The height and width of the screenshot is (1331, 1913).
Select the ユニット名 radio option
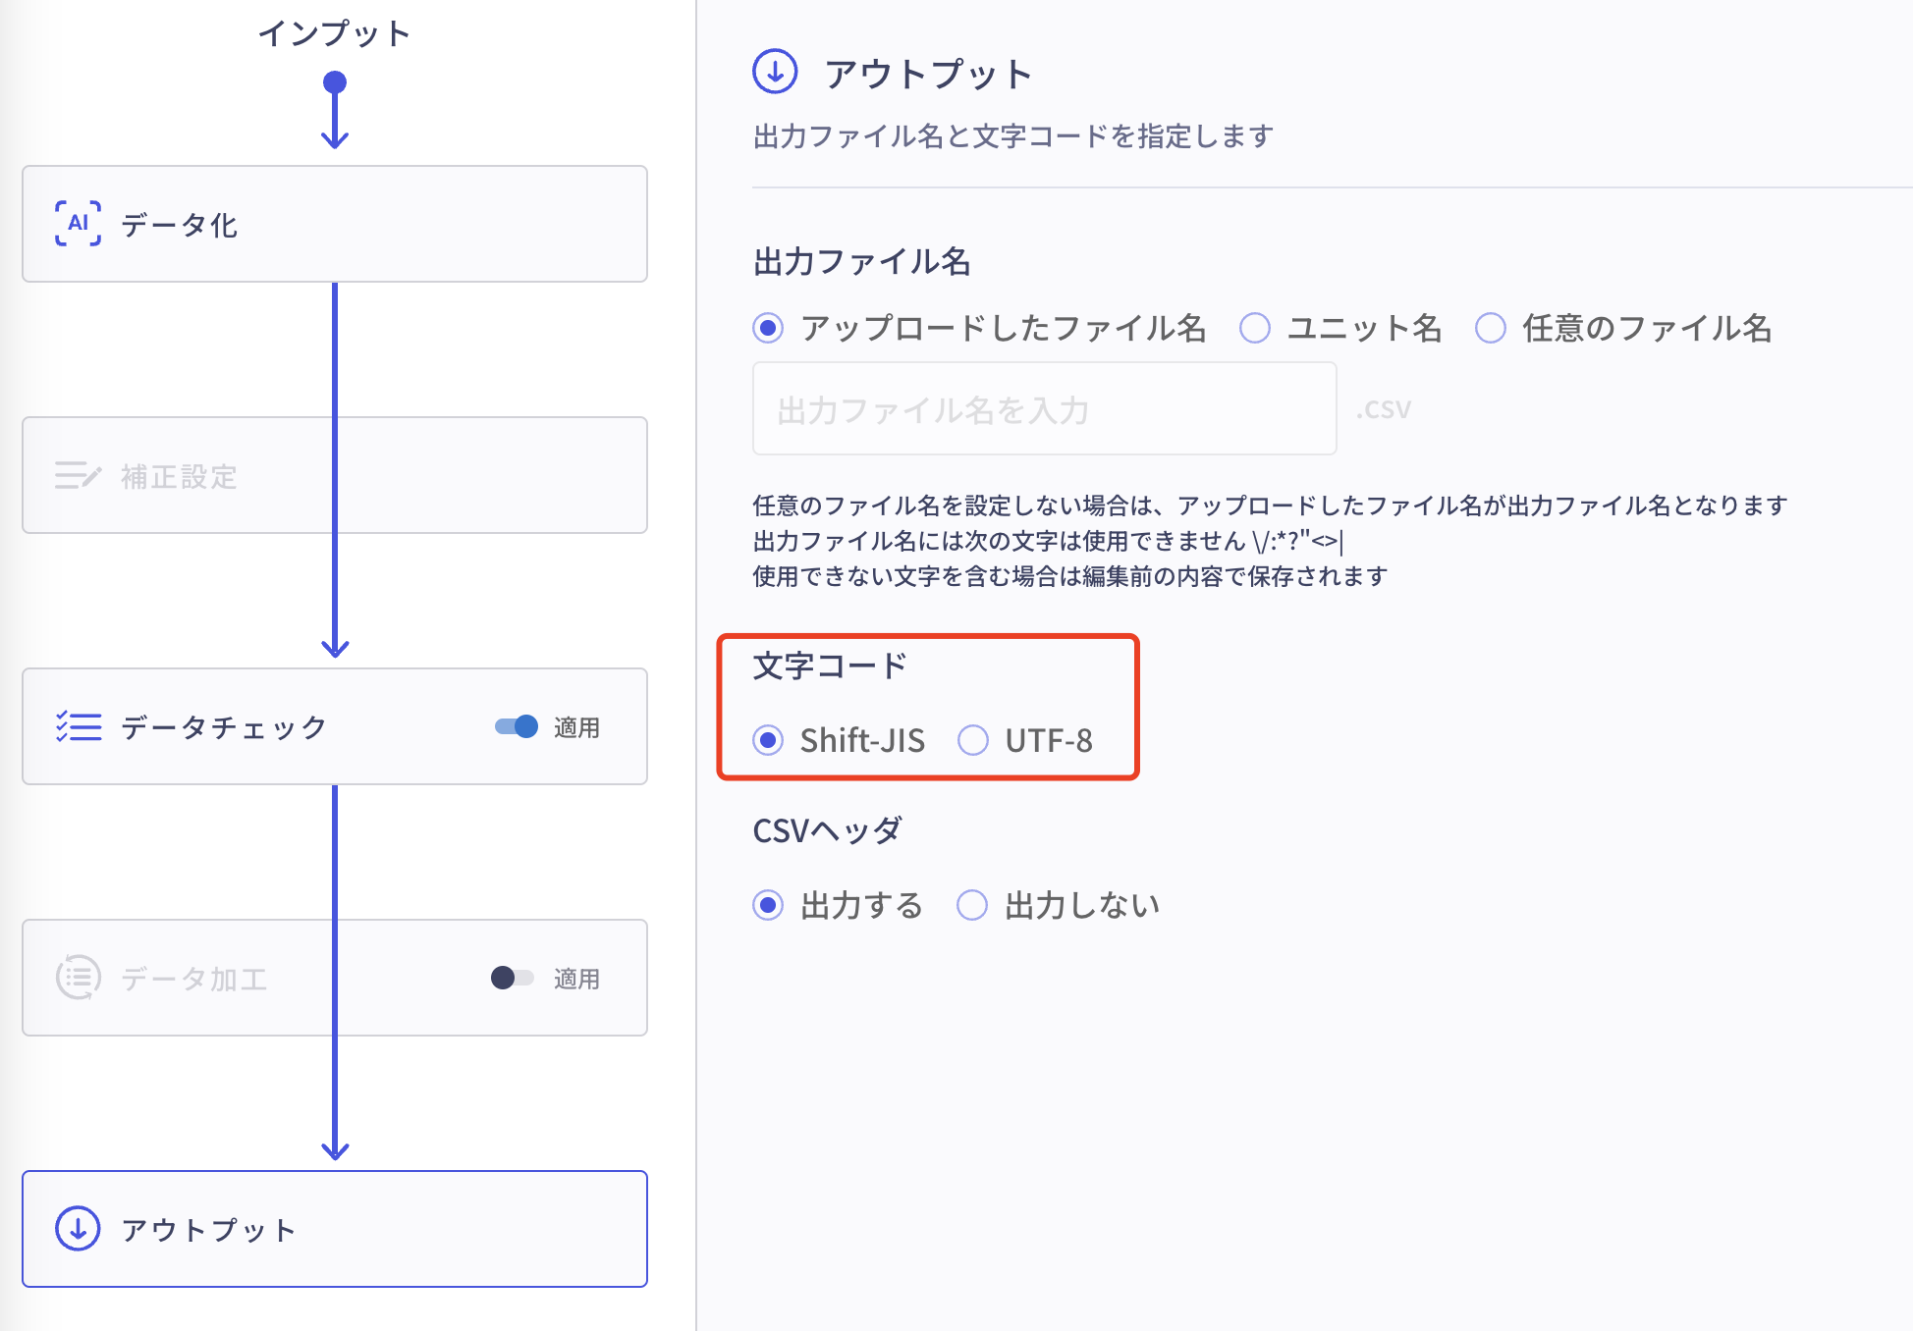click(1254, 328)
